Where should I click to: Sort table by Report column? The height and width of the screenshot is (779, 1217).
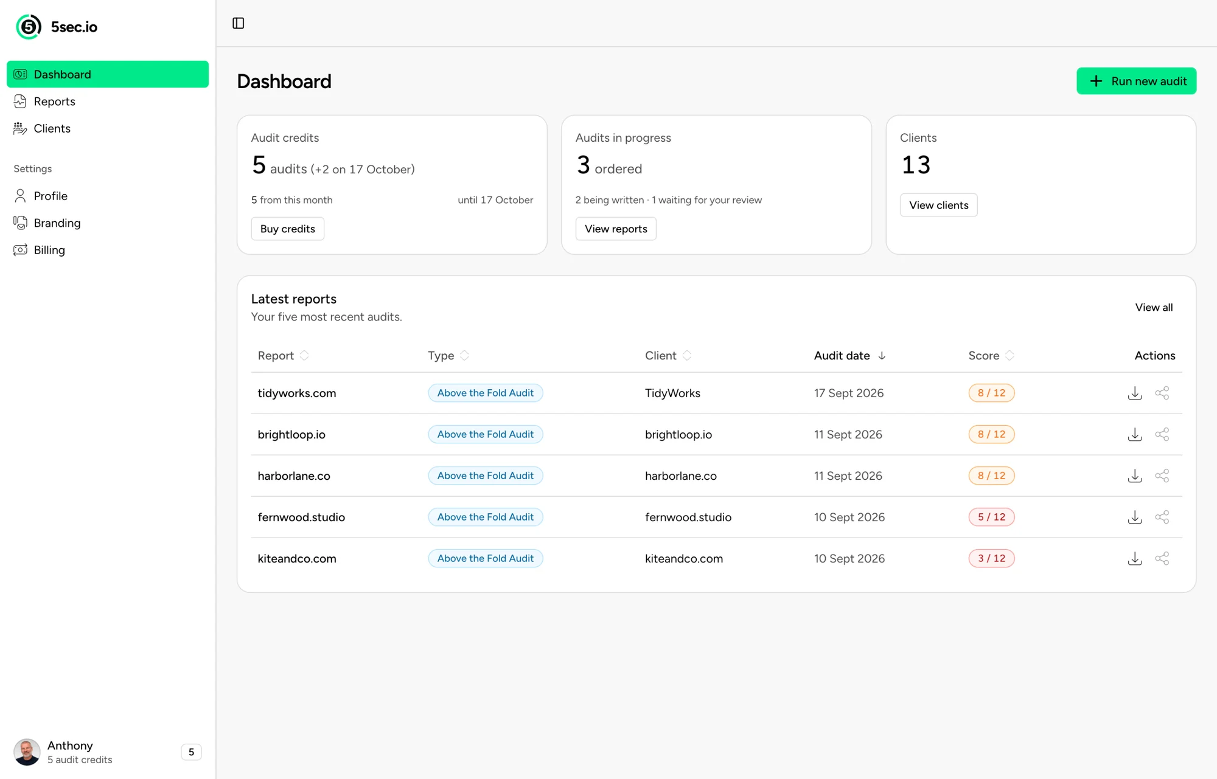[284, 356]
